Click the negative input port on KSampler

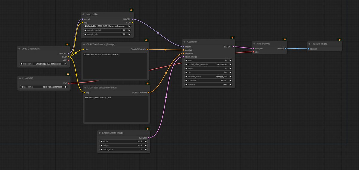click(184, 53)
